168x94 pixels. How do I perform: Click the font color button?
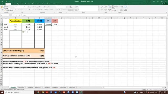30,10
